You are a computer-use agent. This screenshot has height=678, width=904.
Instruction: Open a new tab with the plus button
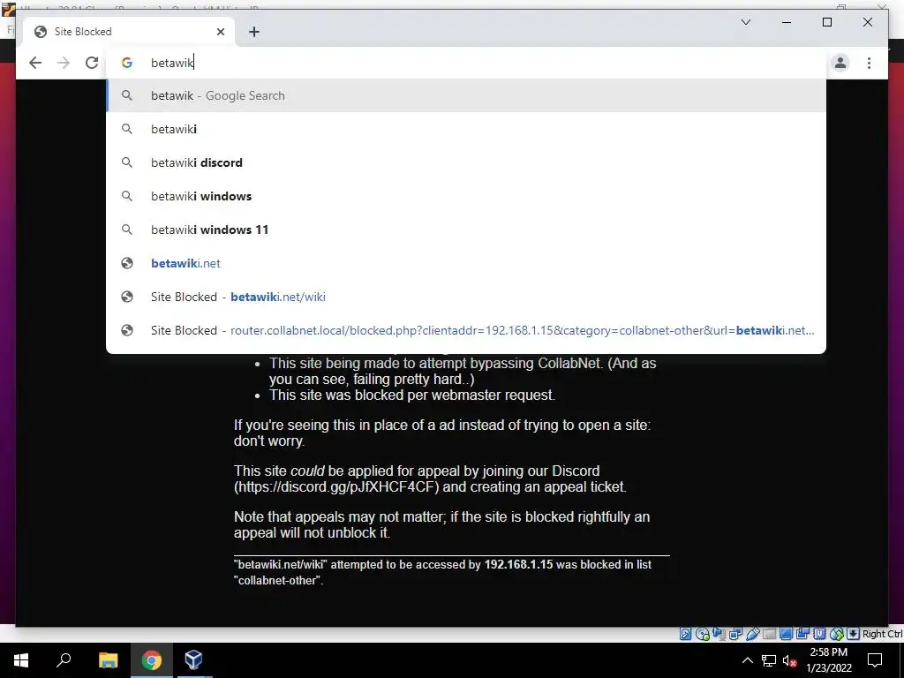coord(253,32)
